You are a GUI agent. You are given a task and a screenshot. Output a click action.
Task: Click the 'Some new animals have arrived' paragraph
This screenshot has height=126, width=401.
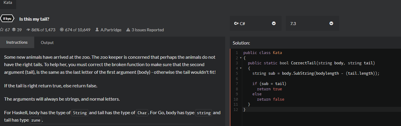coord(110,64)
